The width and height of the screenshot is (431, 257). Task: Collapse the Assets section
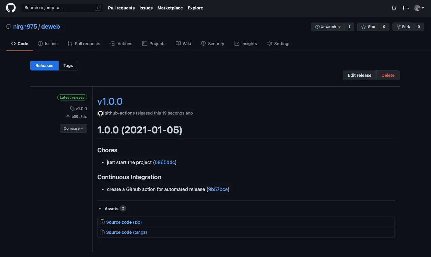100,208
